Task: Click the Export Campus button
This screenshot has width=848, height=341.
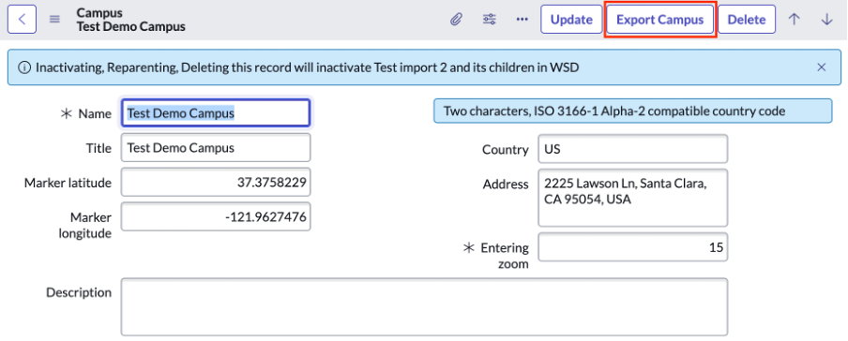Action: pos(660,20)
